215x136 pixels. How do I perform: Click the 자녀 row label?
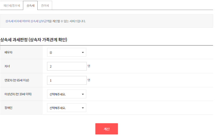coord(7,66)
